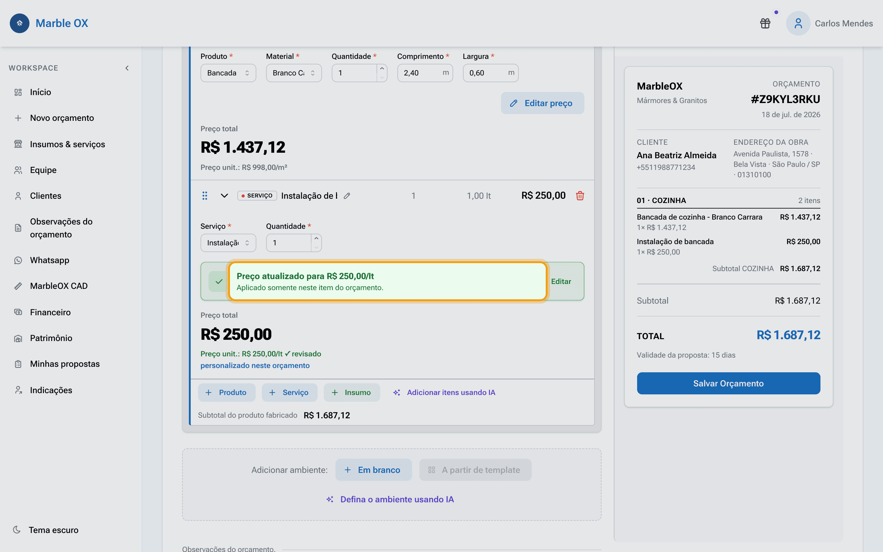Click the MarbleOX CAD ruler icon
This screenshot has width=883, height=552.
coord(18,286)
